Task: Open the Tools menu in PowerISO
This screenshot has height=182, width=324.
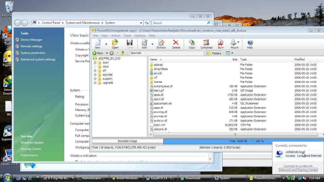Action: (127, 36)
